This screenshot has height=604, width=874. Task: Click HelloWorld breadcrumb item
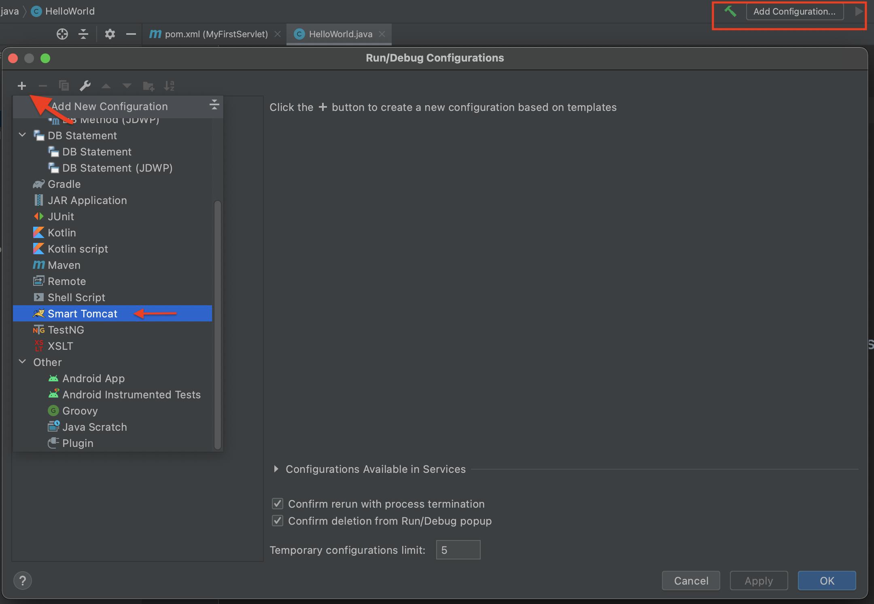63,11
